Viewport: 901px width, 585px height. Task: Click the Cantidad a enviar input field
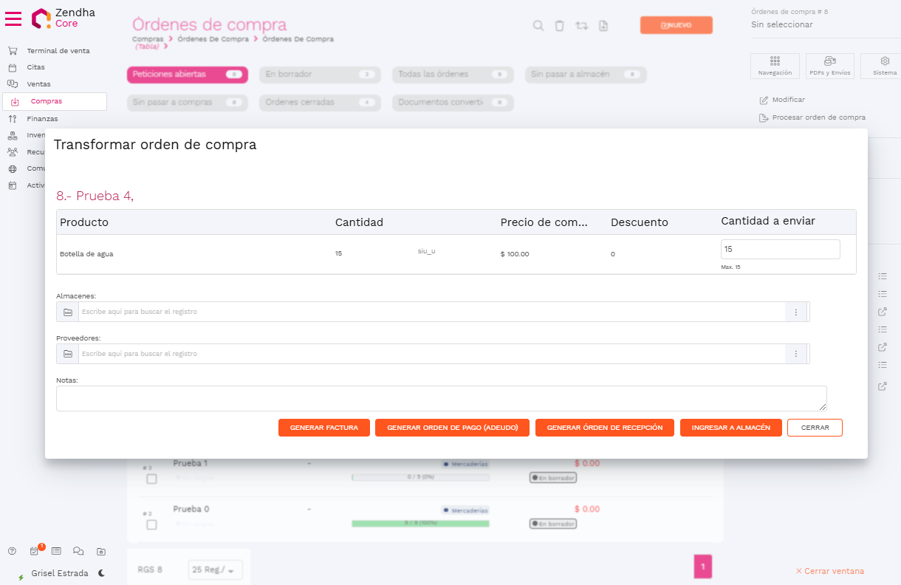coord(780,250)
